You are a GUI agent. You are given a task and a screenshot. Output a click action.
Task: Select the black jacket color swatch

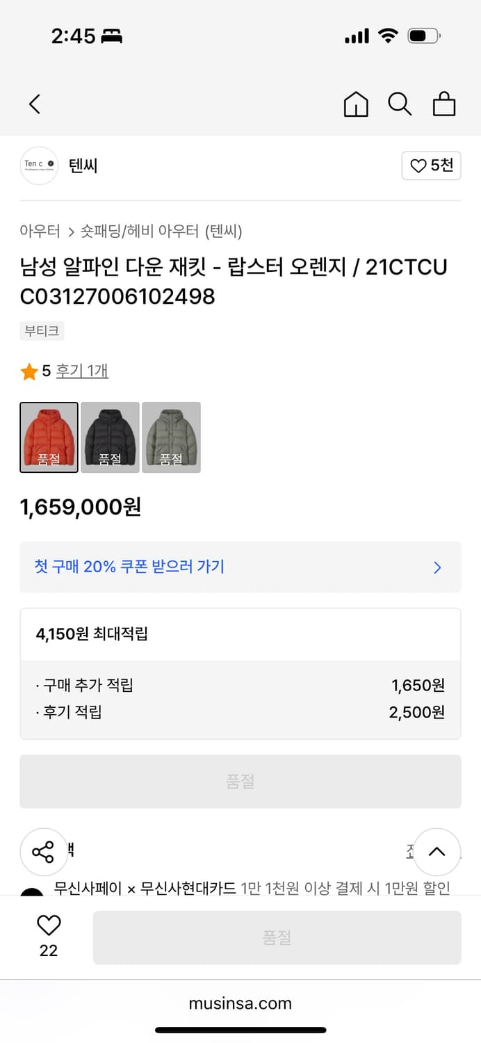click(x=110, y=437)
